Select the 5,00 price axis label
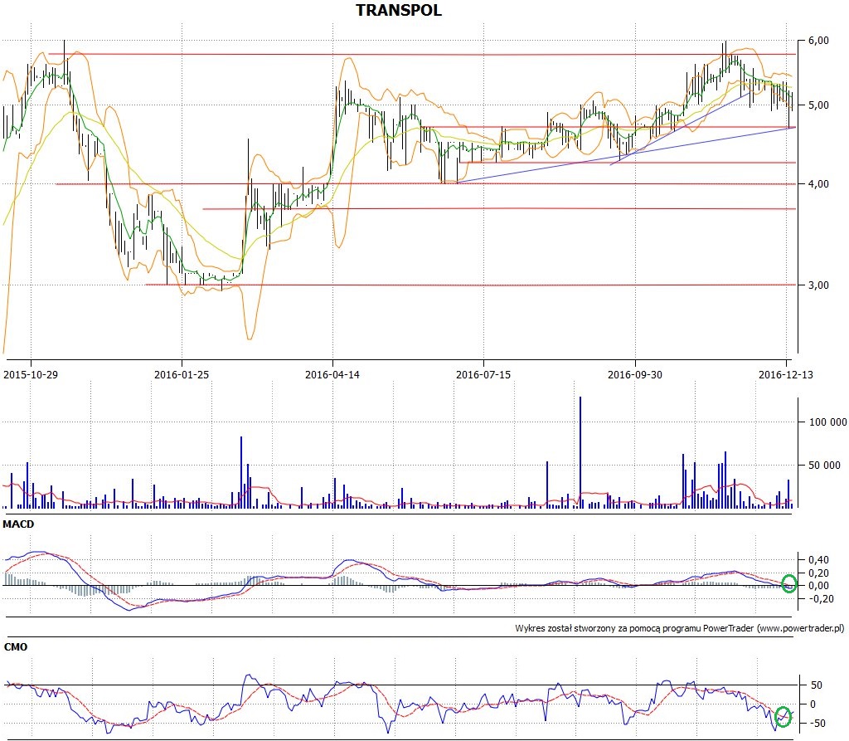Screen dimensions: 849x741 (818, 105)
